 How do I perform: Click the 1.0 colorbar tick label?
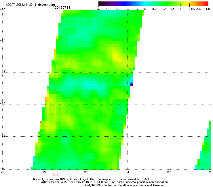(208, 9)
